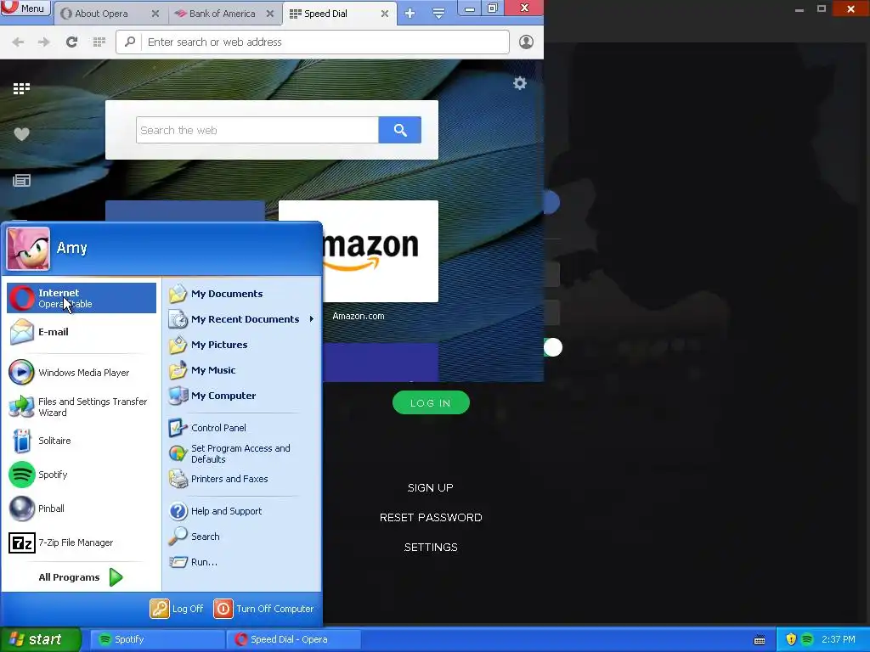Click the address bar search field

[313, 42]
